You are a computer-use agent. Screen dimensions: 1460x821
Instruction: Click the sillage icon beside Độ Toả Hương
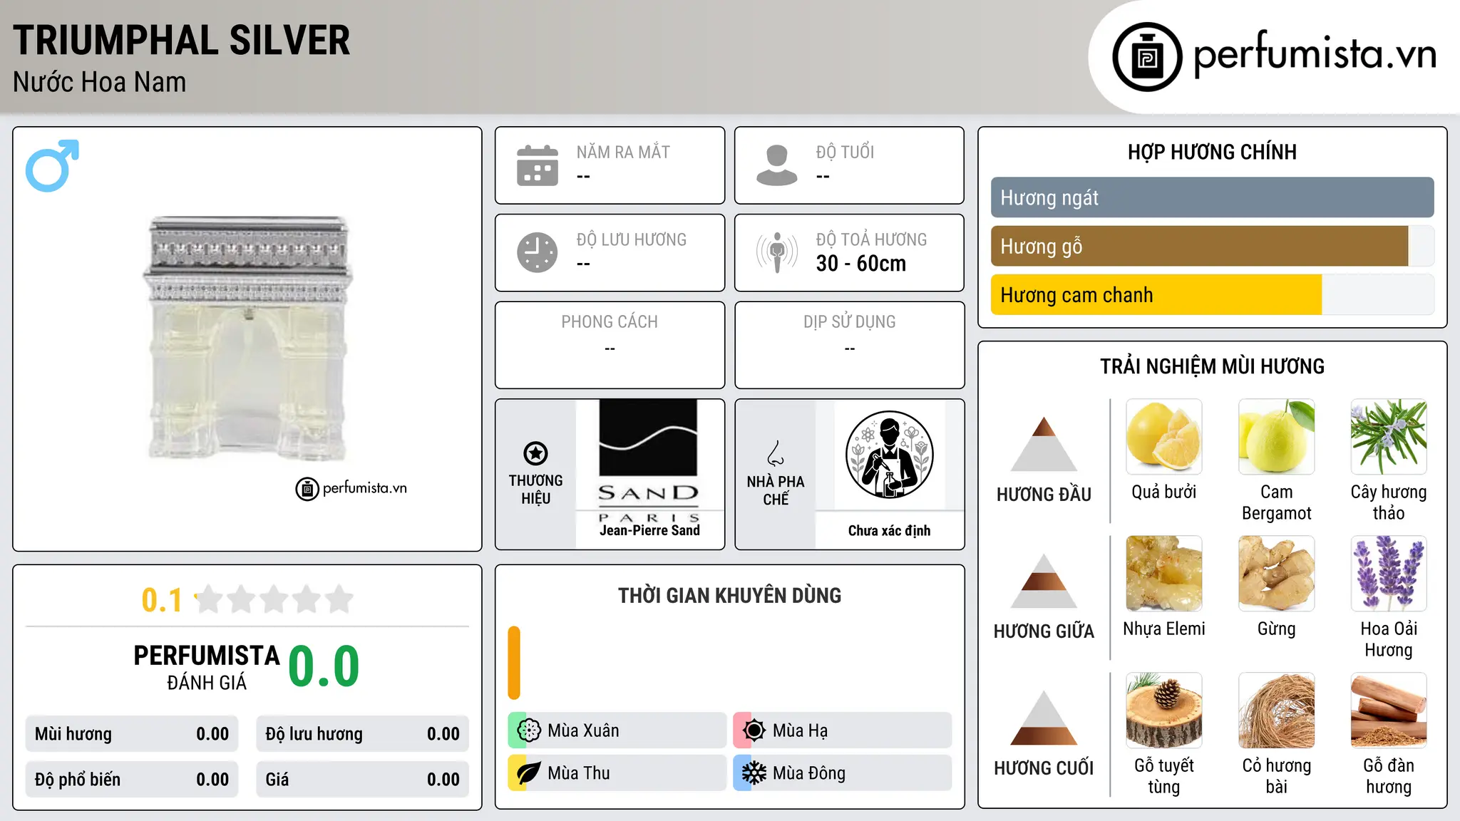(x=777, y=252)
